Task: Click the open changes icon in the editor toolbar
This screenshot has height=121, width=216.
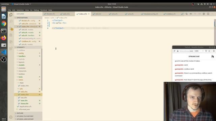Action: click(186, 14)
